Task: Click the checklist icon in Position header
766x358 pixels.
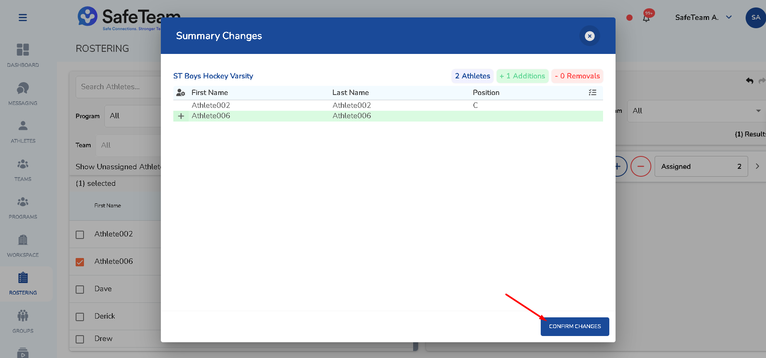Action: 593,93
